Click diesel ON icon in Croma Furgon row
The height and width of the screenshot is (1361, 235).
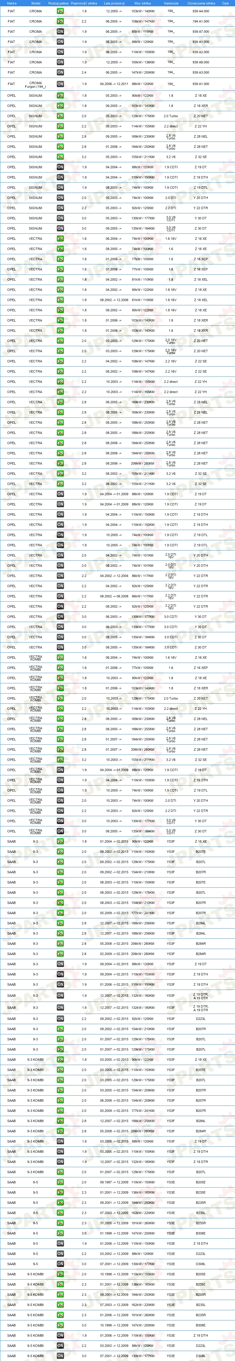pos(60,84)
